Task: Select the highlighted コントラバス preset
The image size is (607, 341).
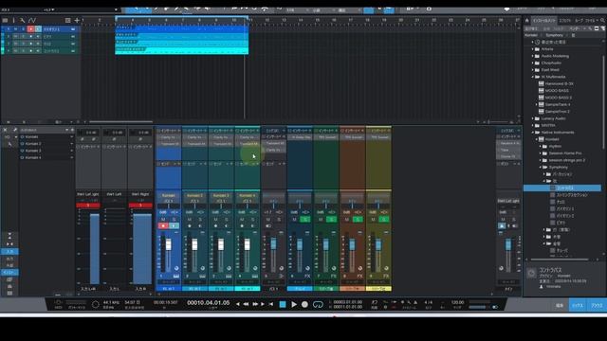Action: pyautogui.click(x=562, y=188)
